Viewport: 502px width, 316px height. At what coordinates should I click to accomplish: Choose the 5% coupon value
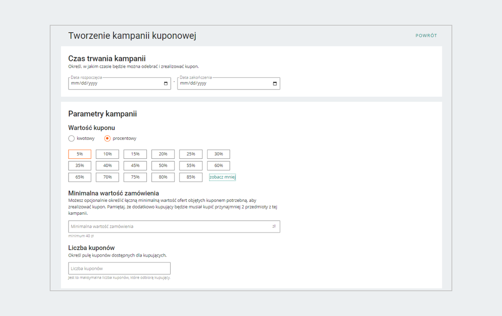79,154
